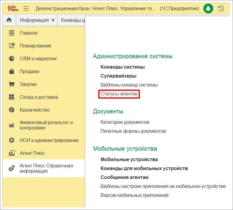Open the green notifications bell
Viewport: 233px width, 210px height.
208,8
